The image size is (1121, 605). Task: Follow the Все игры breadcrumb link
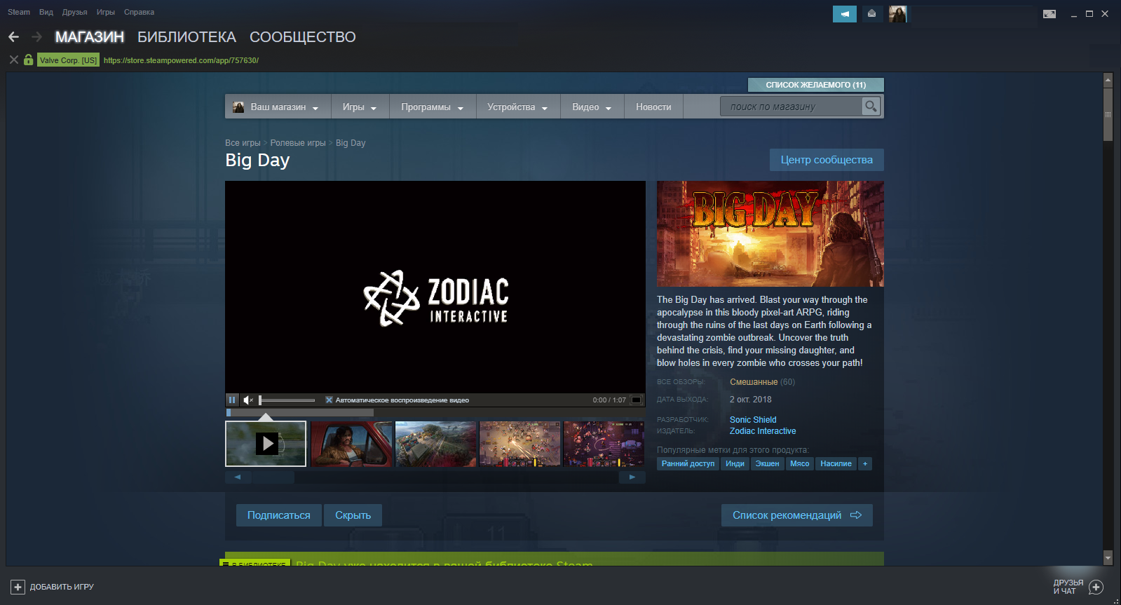(x=243, y=143)
